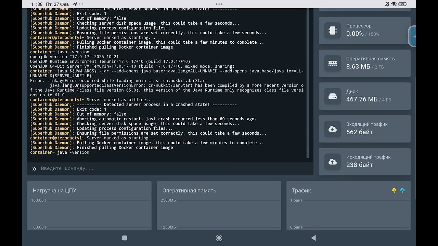
Task: Tap the muted notifications bell icon
Action: point(387,4)
